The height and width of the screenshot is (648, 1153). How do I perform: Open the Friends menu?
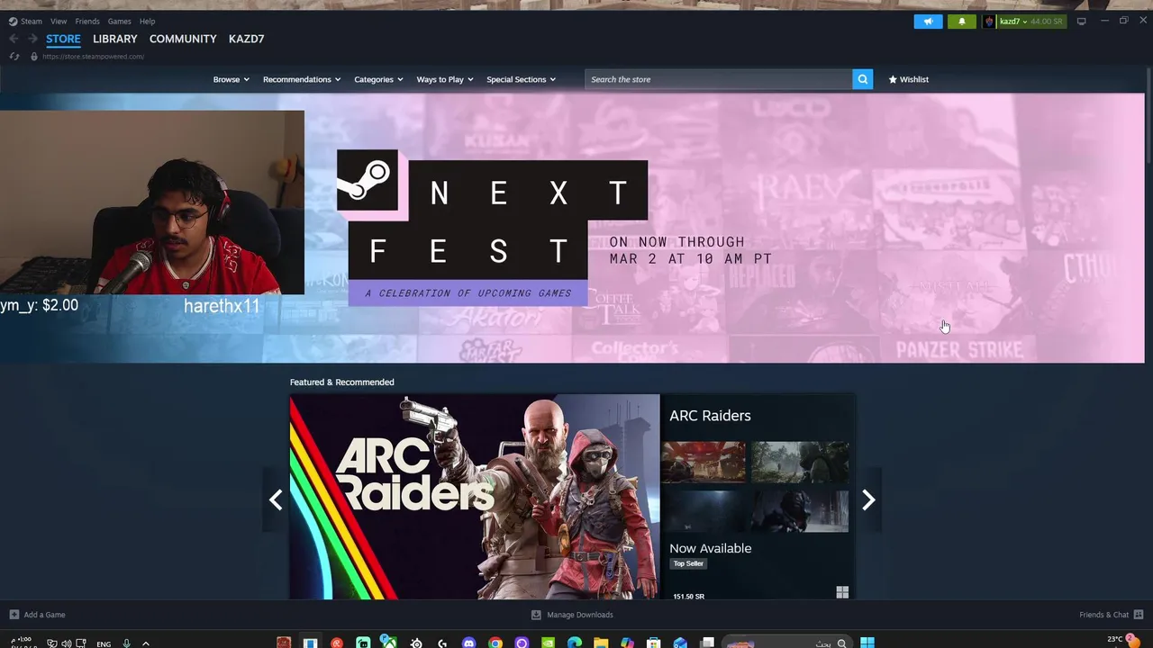pos(87,21)
